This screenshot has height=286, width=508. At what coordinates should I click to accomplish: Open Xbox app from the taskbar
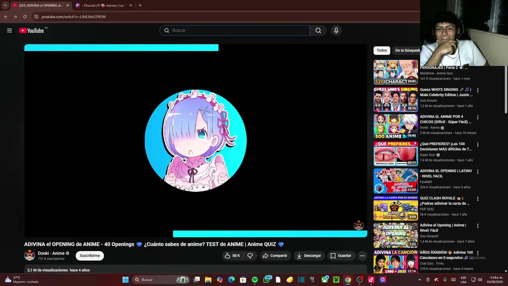(325, 280)
